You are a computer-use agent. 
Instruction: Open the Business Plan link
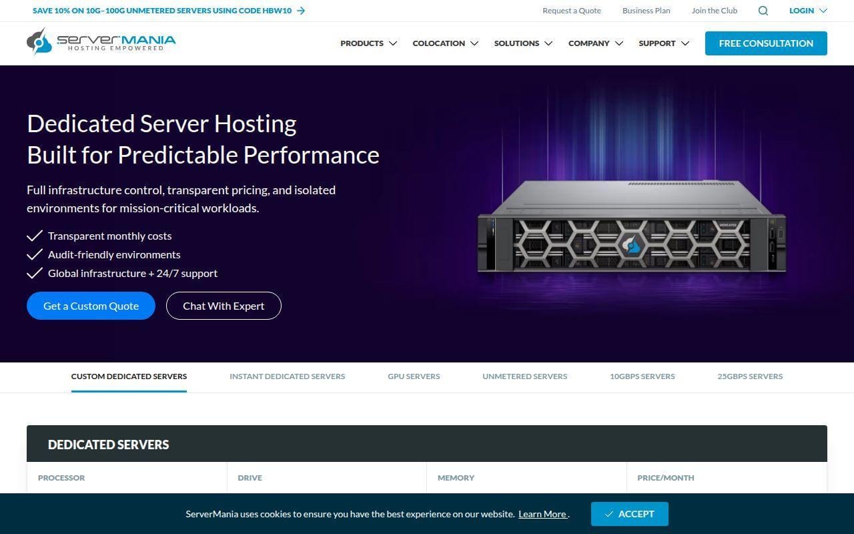(x=647, y=11)
